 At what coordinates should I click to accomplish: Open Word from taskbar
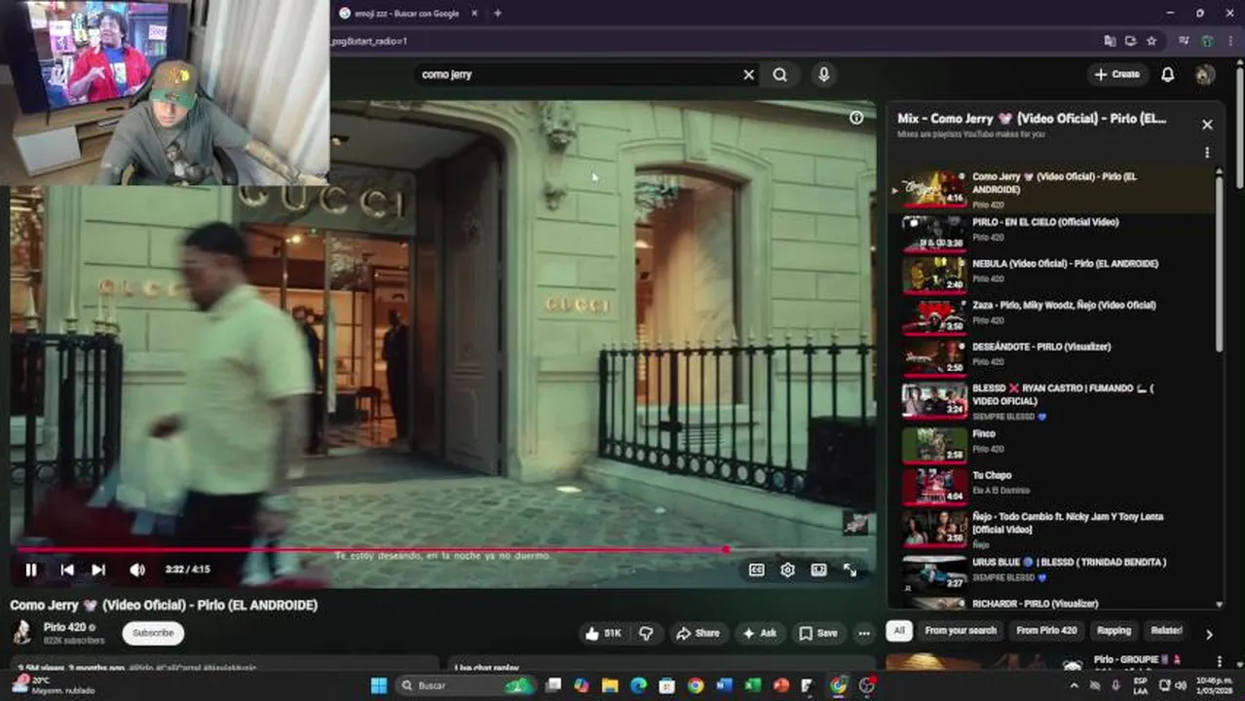click(724, 685)
